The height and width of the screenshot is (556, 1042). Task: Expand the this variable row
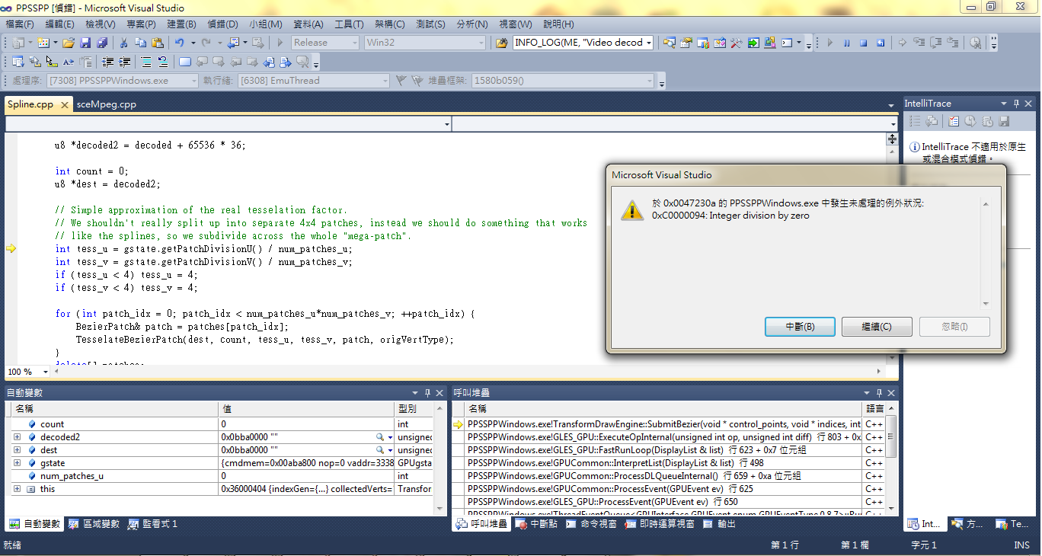tap(17, 489)
